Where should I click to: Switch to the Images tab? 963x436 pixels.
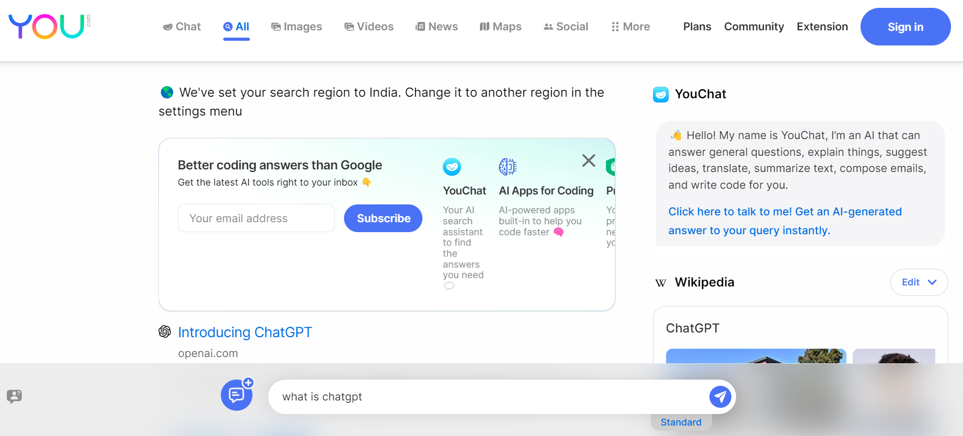click(296, 27)
